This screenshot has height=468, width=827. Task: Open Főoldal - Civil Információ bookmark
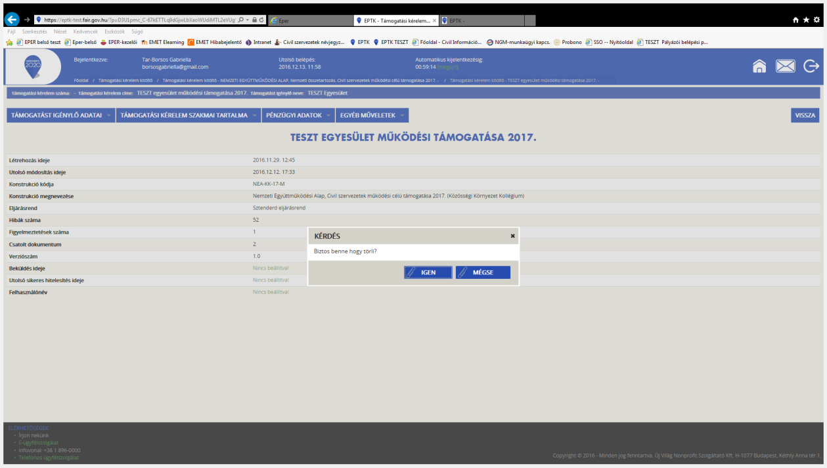[447, 42]
